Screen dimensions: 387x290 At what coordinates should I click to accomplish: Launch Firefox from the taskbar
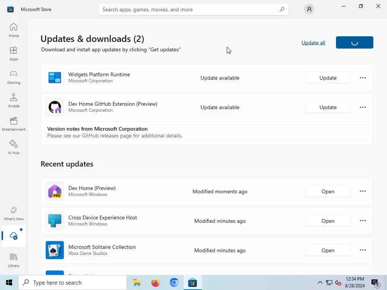pos(155,282)
